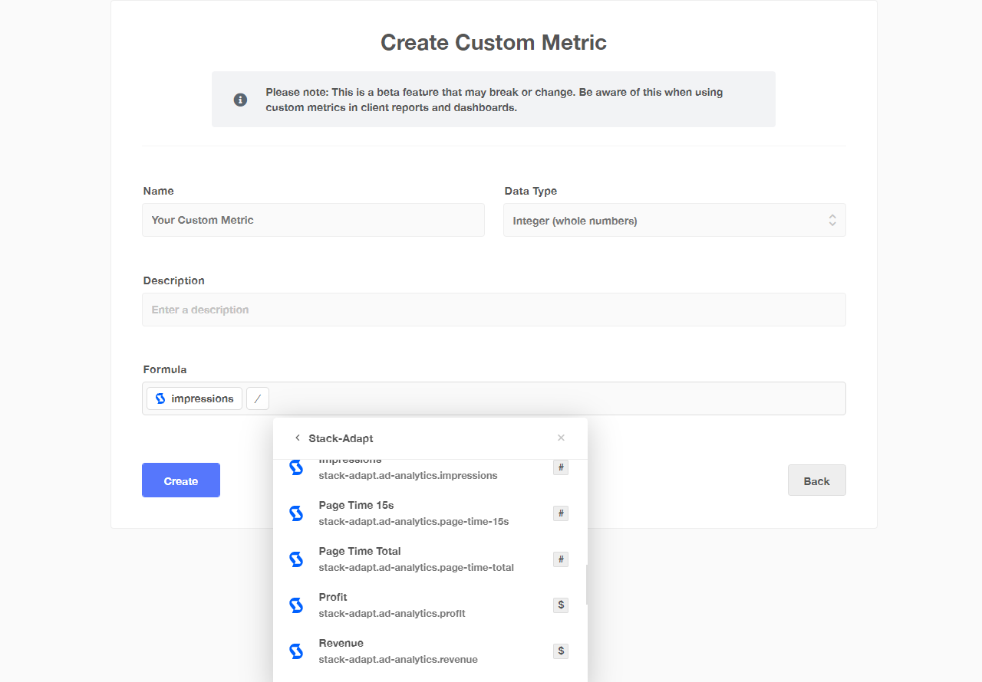Click inside the Formula field

point(494,398)
